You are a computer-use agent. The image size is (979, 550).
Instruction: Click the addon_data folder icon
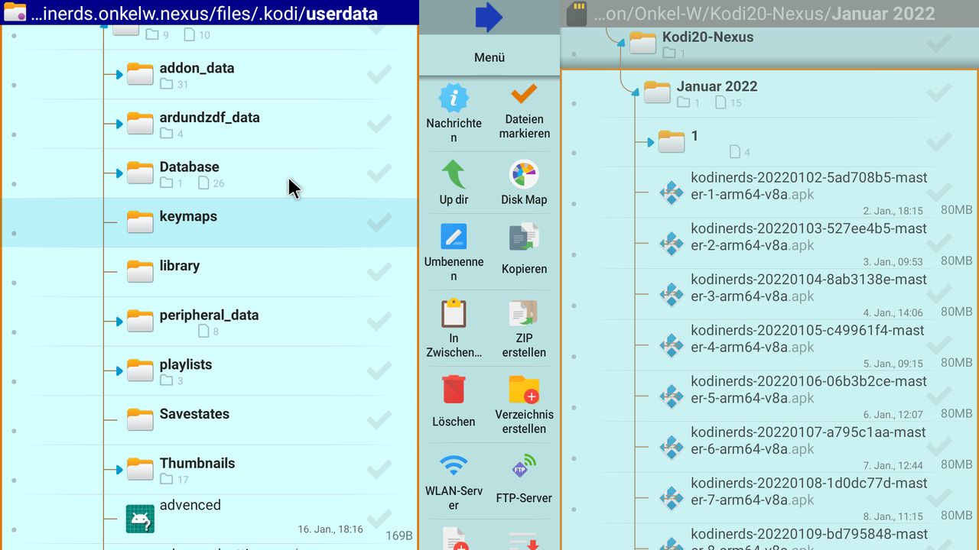[140, 75]
